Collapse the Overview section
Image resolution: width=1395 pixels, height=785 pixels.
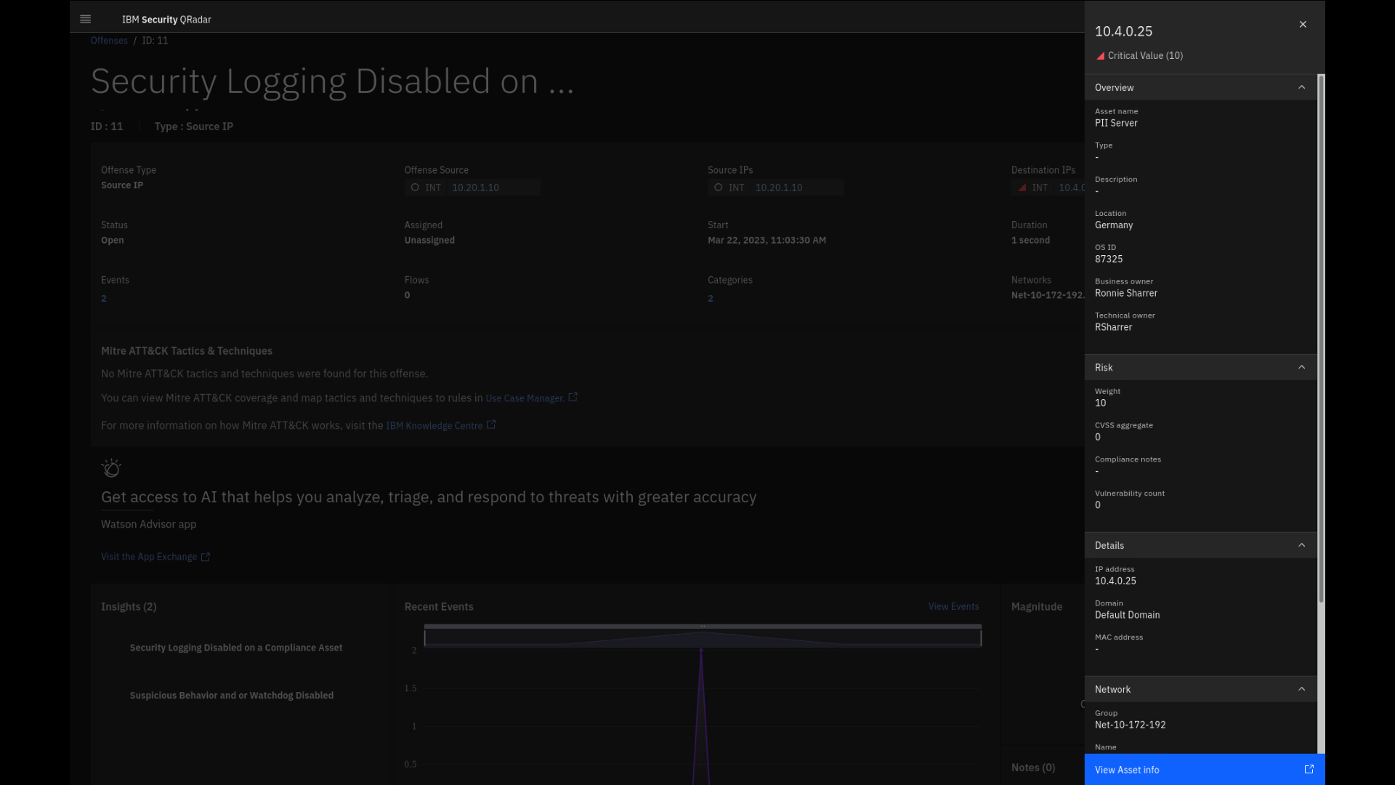click(1301, 87)
